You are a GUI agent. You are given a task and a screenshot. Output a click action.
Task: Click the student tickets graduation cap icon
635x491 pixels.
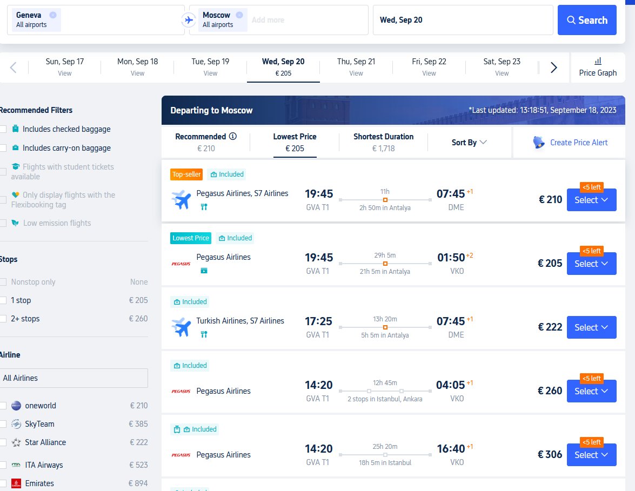click(15, 166)
